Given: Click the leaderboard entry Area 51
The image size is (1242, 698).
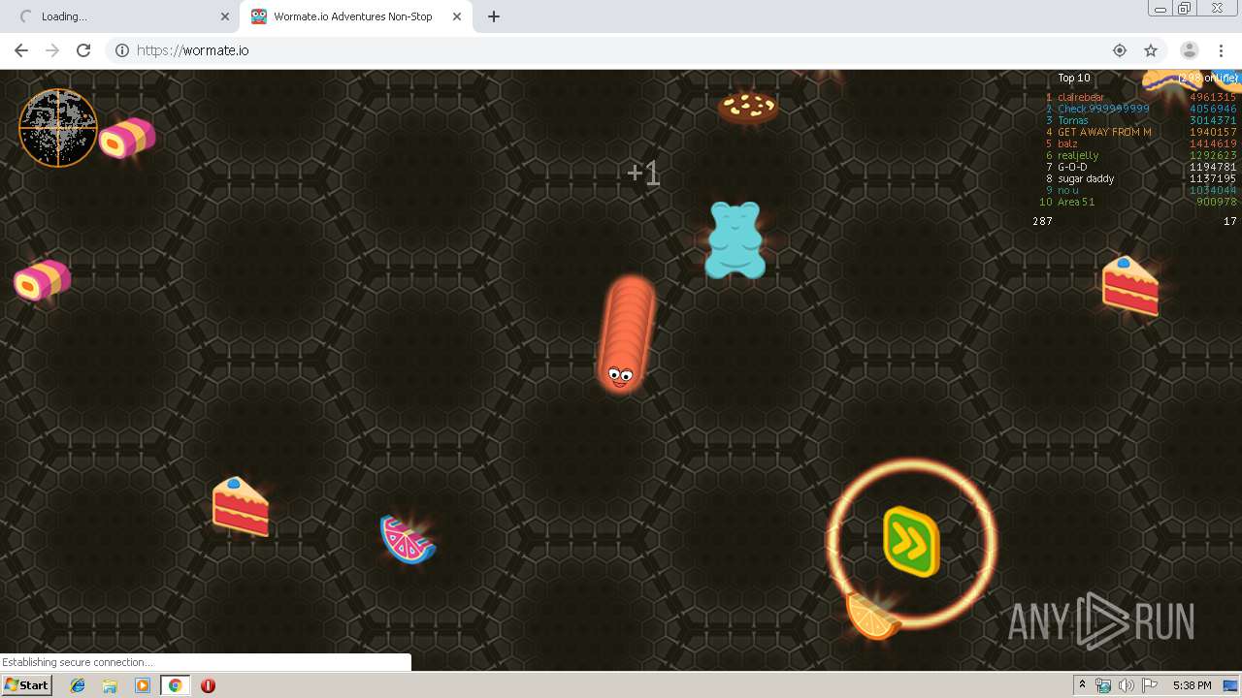Looking at the screenshot, I should [x=1076, y=202].
